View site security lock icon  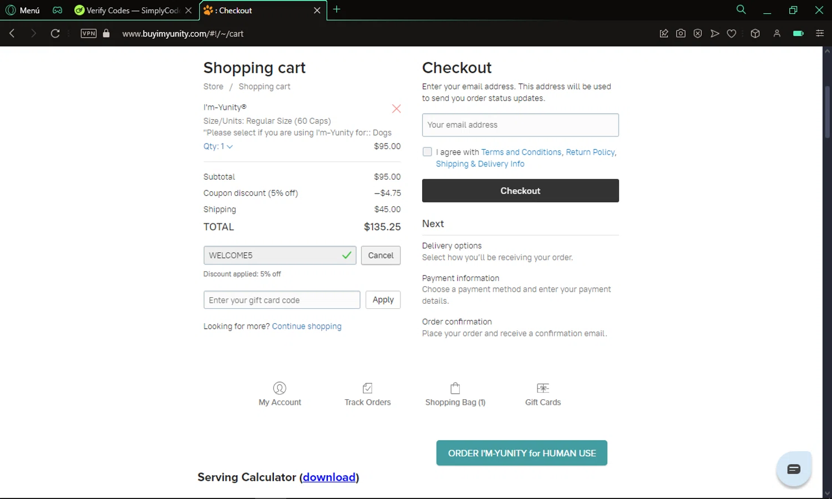pos(106,33)
